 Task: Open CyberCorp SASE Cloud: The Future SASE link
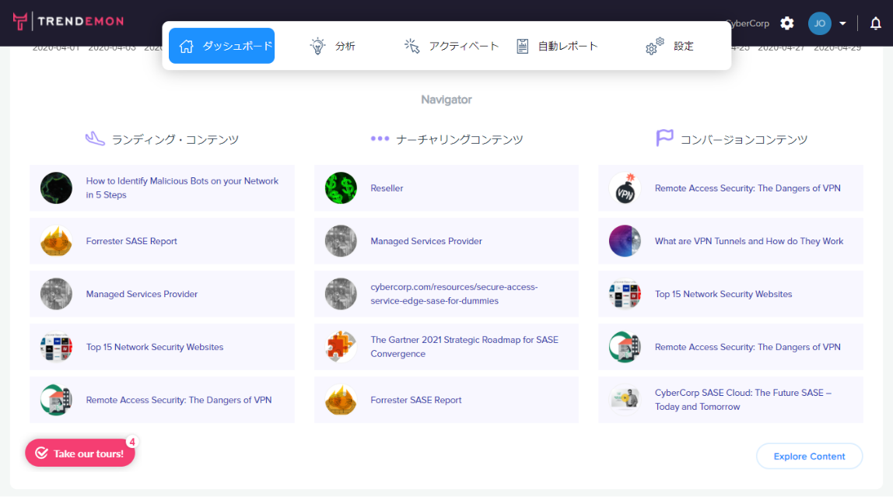pyautogui.click(x=743, y=400)
